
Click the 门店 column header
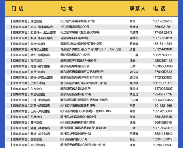tap(18, 9)
